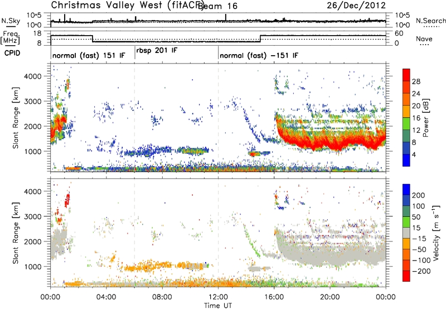The height and width of the screenshot is (309, 446).
Task: Click the power panel 'Slant Range [km]' label
Action: pos(16,118)
